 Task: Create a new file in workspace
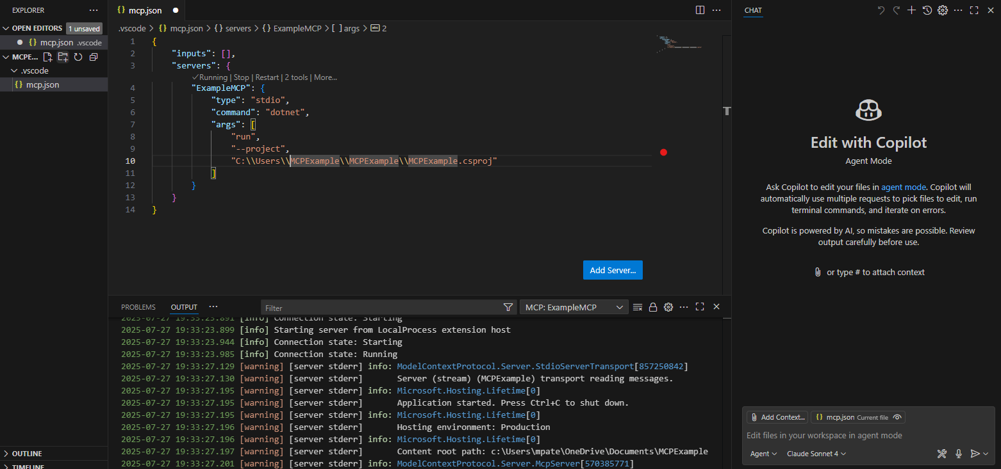48,57
